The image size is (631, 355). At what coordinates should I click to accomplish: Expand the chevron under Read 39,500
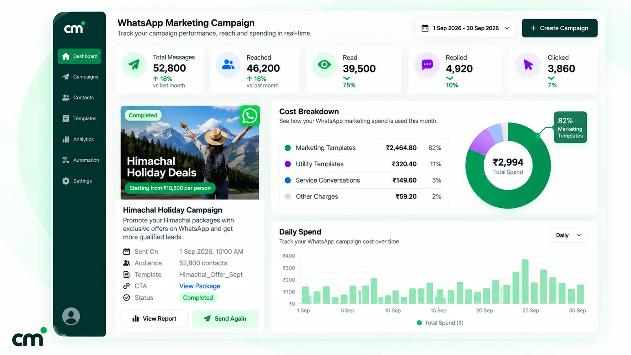tap(347, 78)
